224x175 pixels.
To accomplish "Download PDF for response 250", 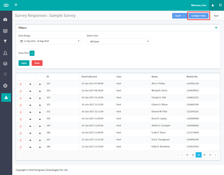I will click(21, 119).
